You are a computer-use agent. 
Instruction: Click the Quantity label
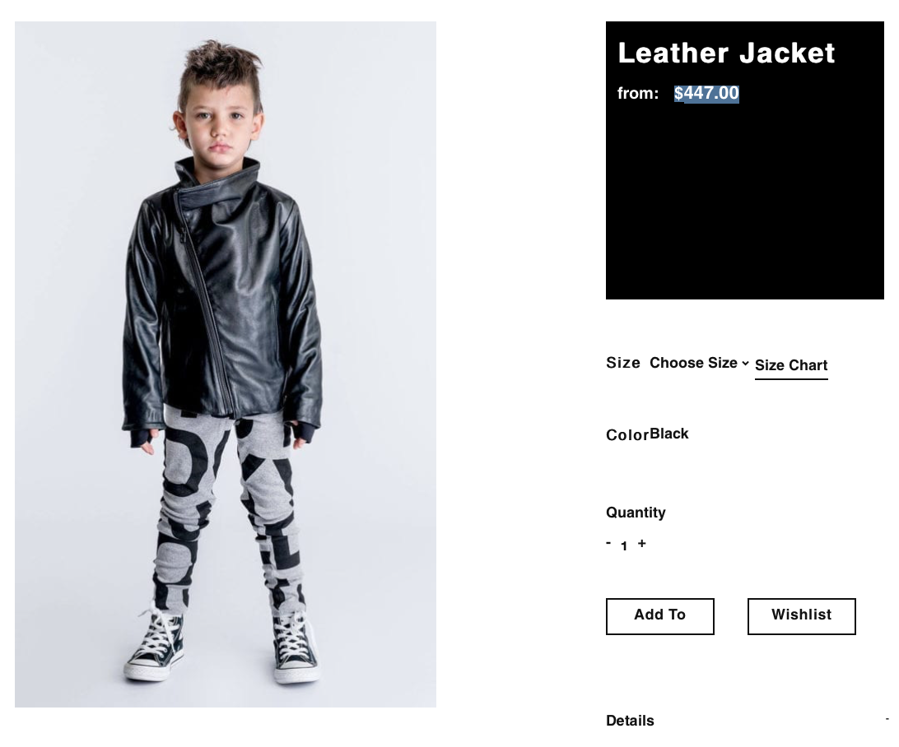(x=636, y=513)
